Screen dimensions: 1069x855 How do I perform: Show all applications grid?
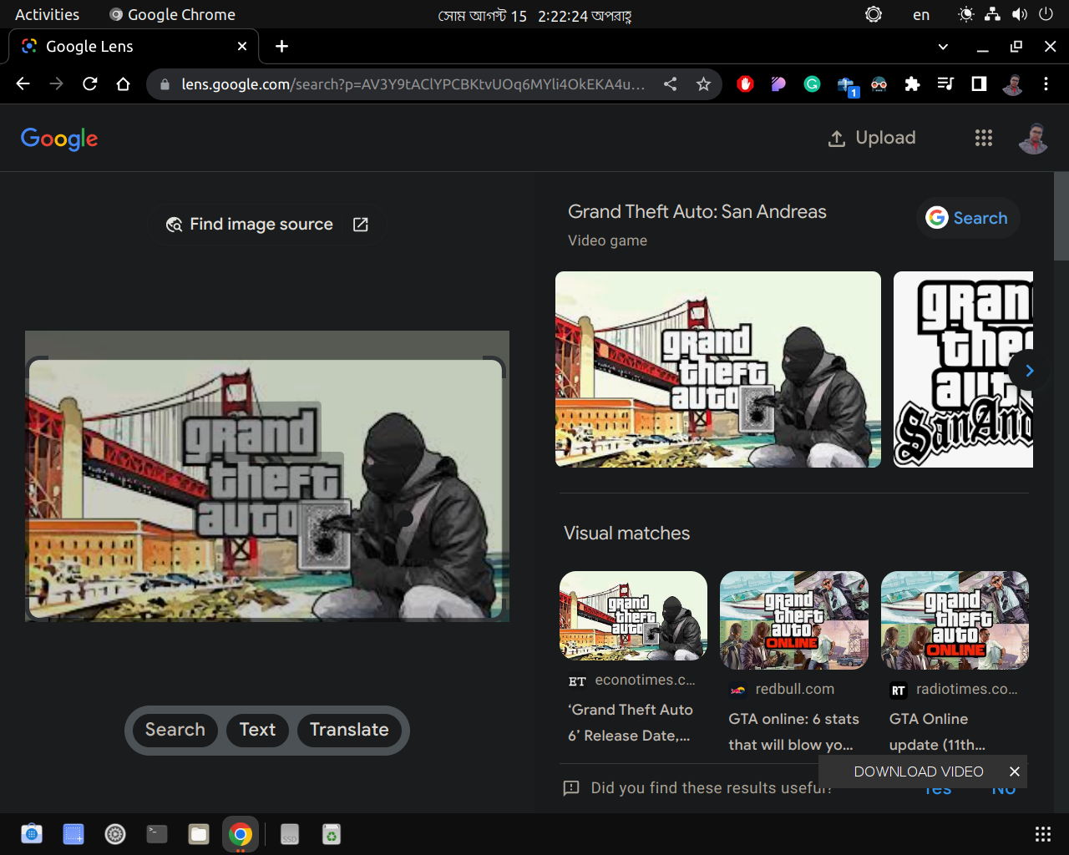1042,833
